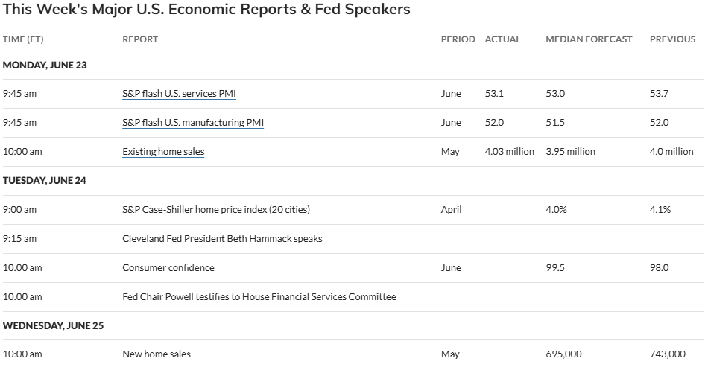Click the S&P Case-Shiller home price index entry
Image resolution: width=705 pixels, height=370 pixels.
[x=216, y=210]
